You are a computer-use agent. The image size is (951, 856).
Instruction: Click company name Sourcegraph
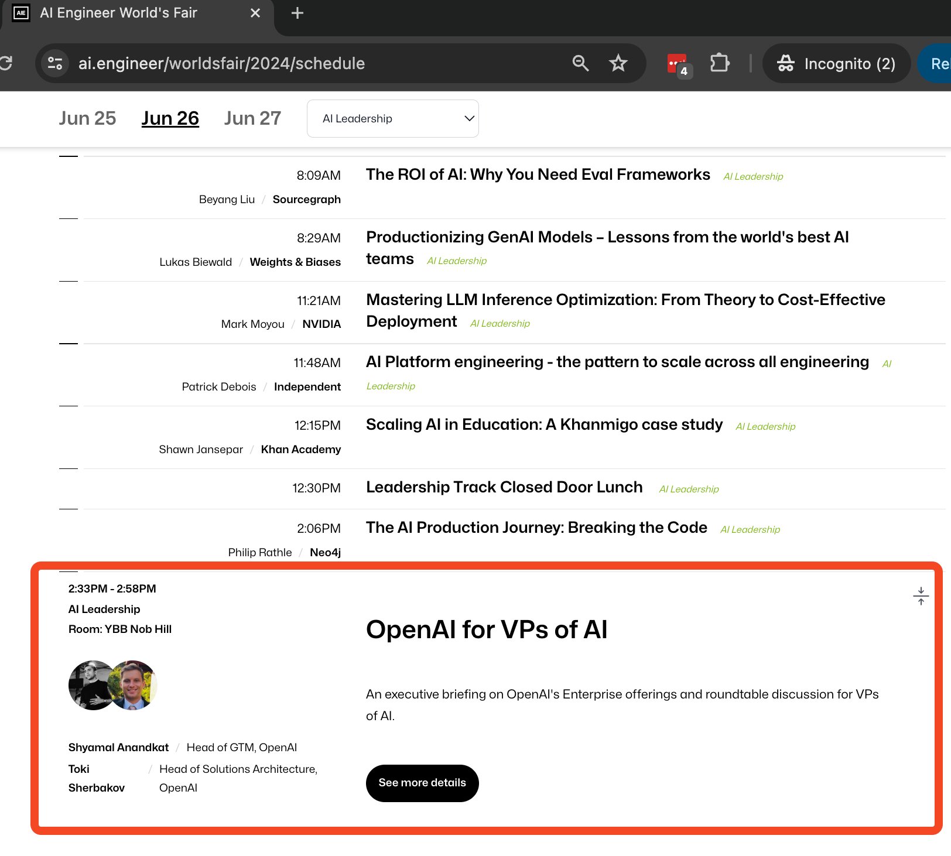coord(307,199)
